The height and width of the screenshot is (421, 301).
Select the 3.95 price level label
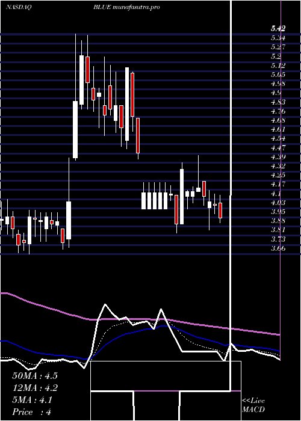278,211
